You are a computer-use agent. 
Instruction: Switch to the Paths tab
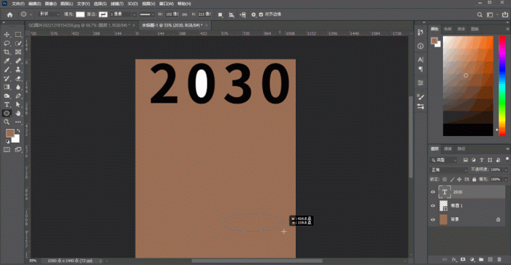[461, 148]
